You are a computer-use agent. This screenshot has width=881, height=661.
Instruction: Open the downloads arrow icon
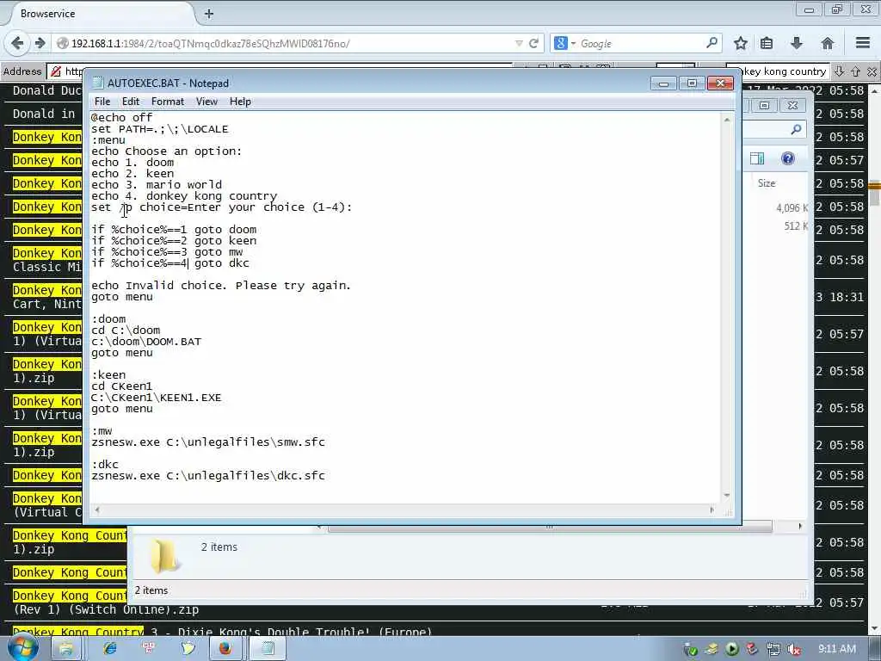click(x=796, y=43)
